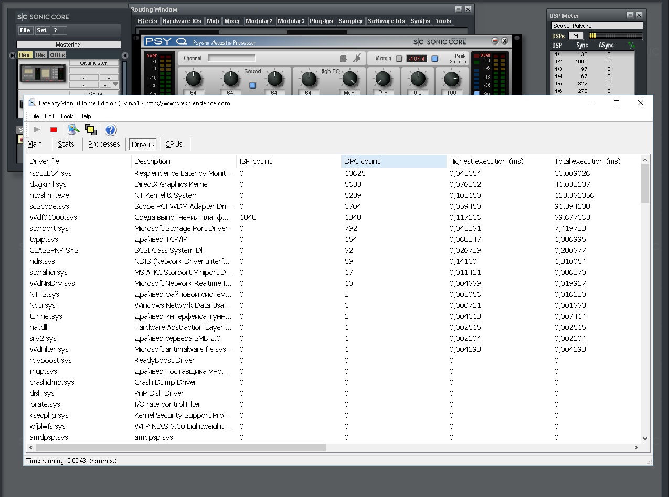Viewport: 669px width, 497px height.
Task: Switch to the CPUs tab
Action: point(174,144)
